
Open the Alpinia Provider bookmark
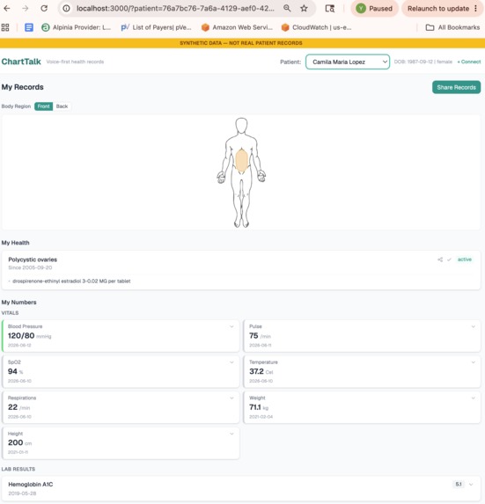point(76,27)
